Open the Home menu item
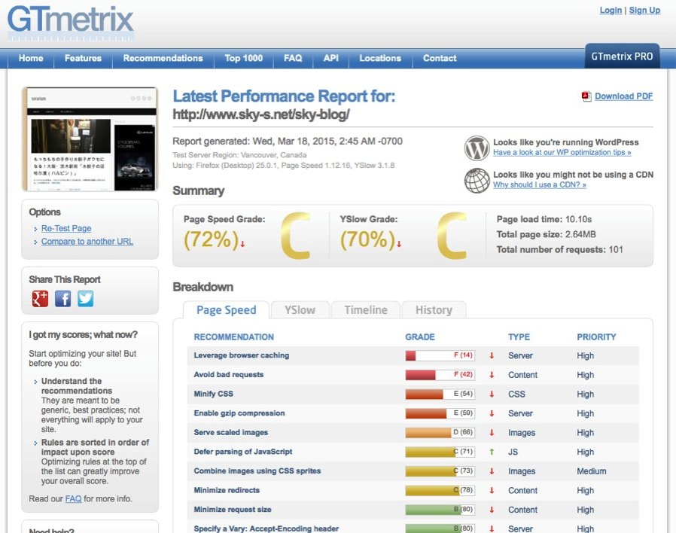Image resolution: width=676 pixels, height=533 pixels. click(x=31, y=58)
